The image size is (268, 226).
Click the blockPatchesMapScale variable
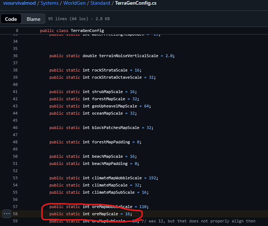pyautogui.click(x=116, y=128)
